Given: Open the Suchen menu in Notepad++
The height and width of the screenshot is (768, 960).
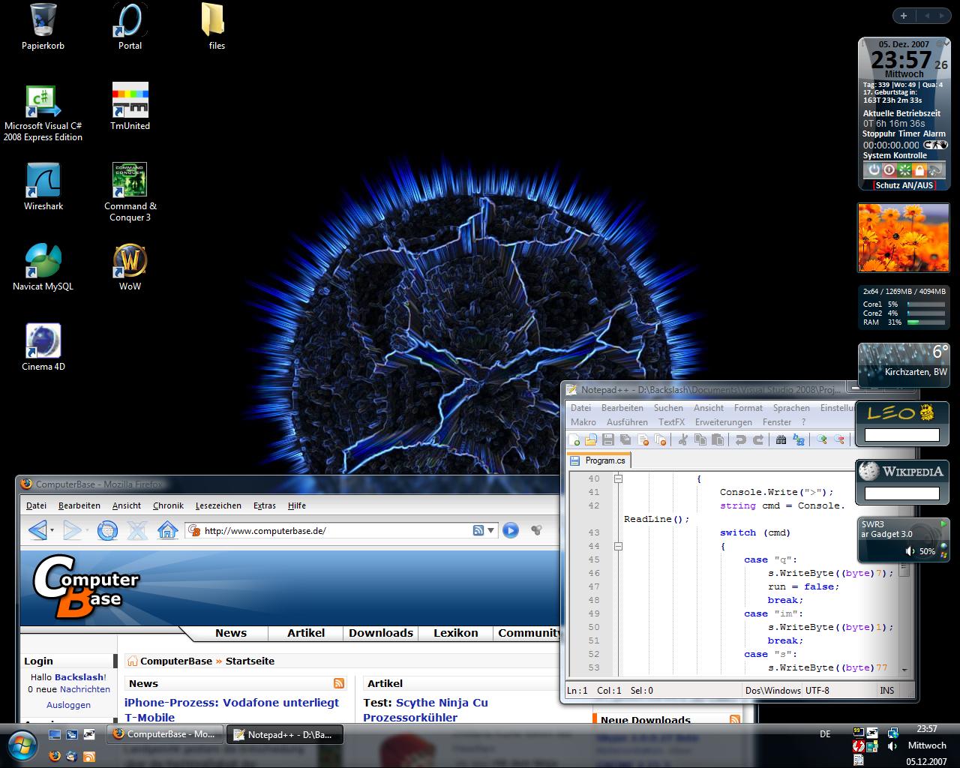Looking at the screenshot, I should 668,408.
